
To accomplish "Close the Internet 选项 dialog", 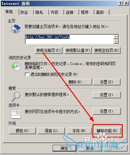I will (126, 3).
